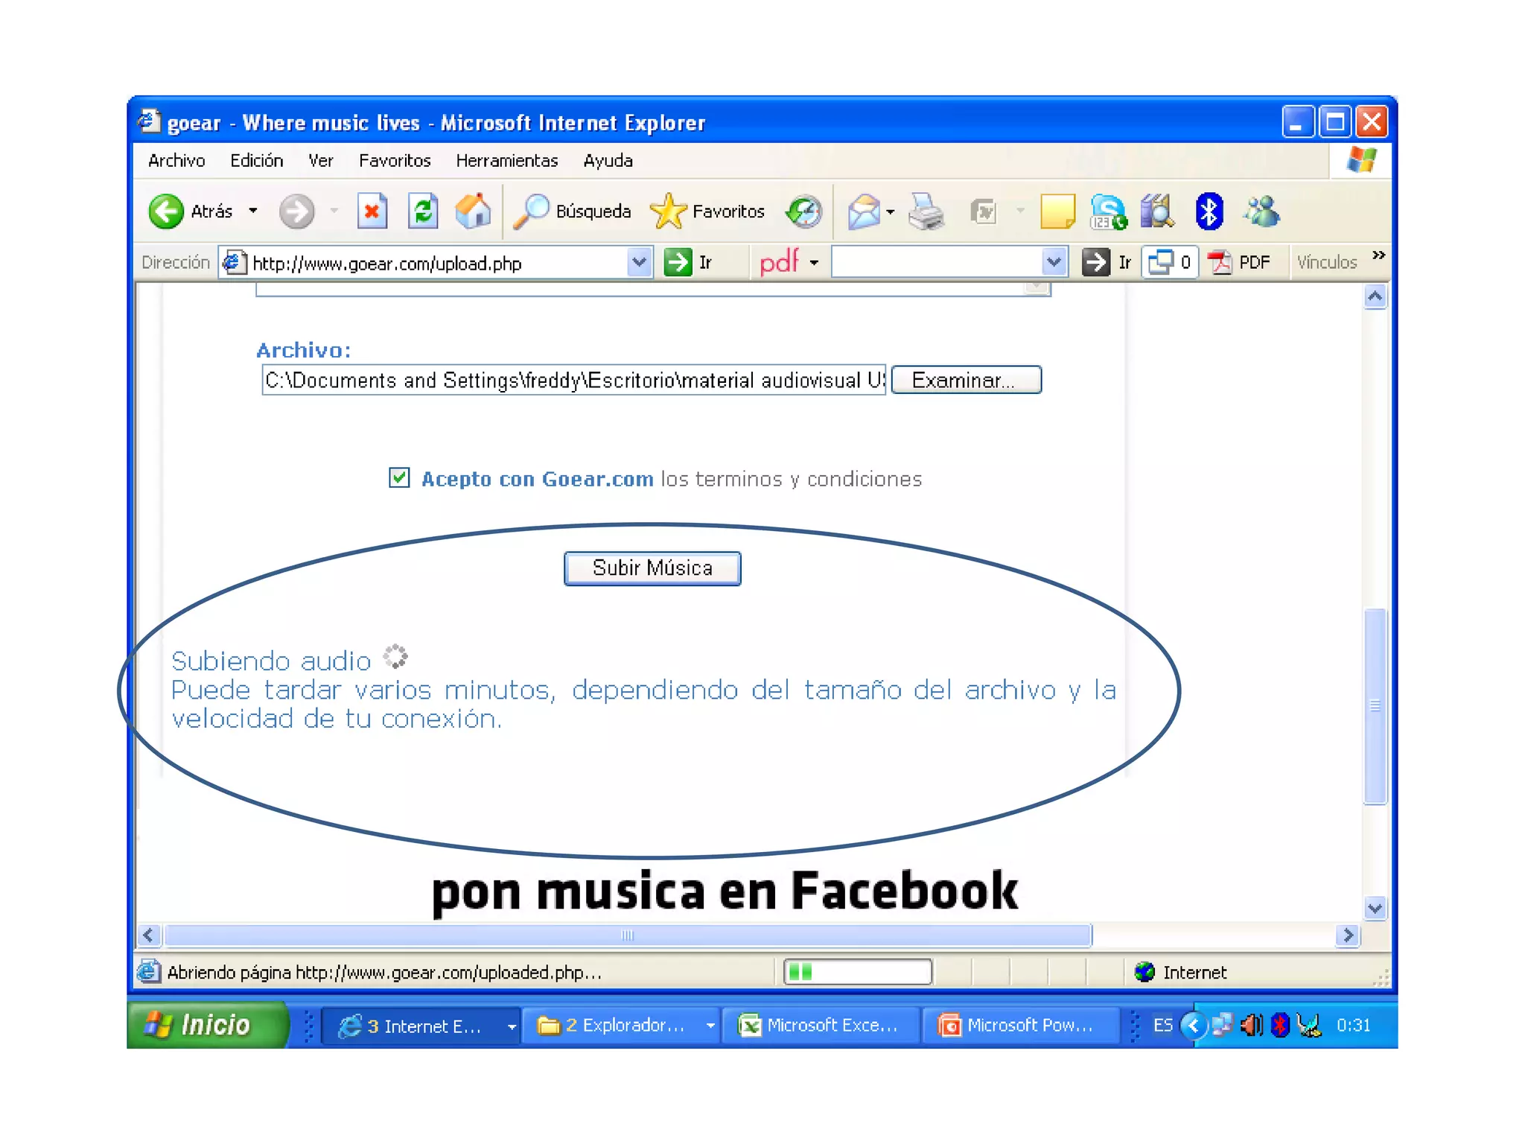Screen dimensions: 1525x1144
Task: Expand the Atrás history dropdown arrow
Action: (x=253, y=212)
